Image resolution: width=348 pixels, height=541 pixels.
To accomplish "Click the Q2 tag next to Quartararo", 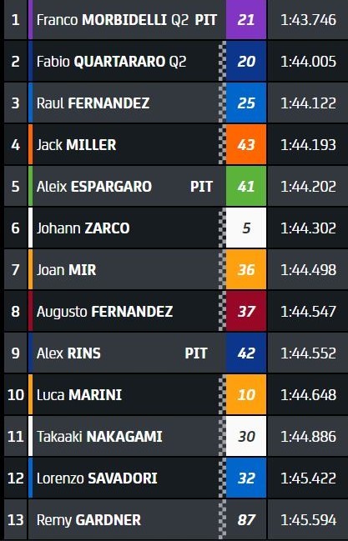I will pos(178,62).
